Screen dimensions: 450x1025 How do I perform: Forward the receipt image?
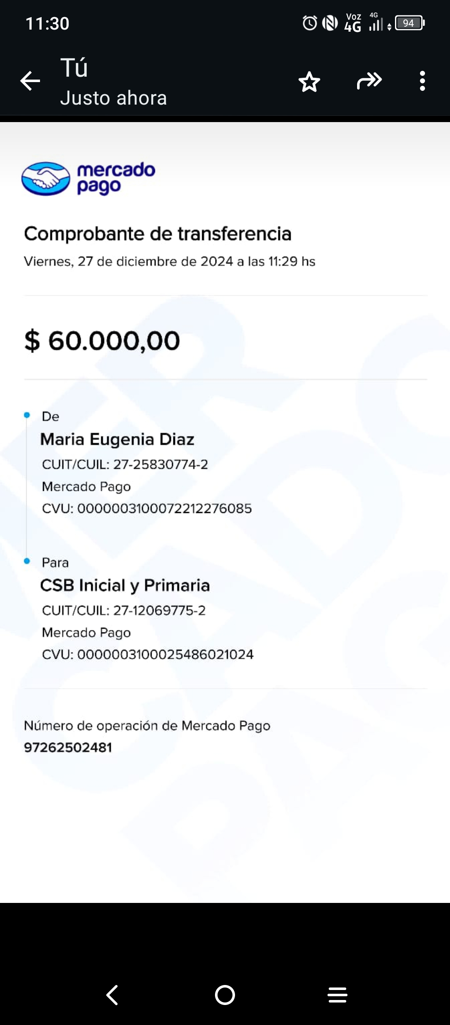[x=369, y=81]
